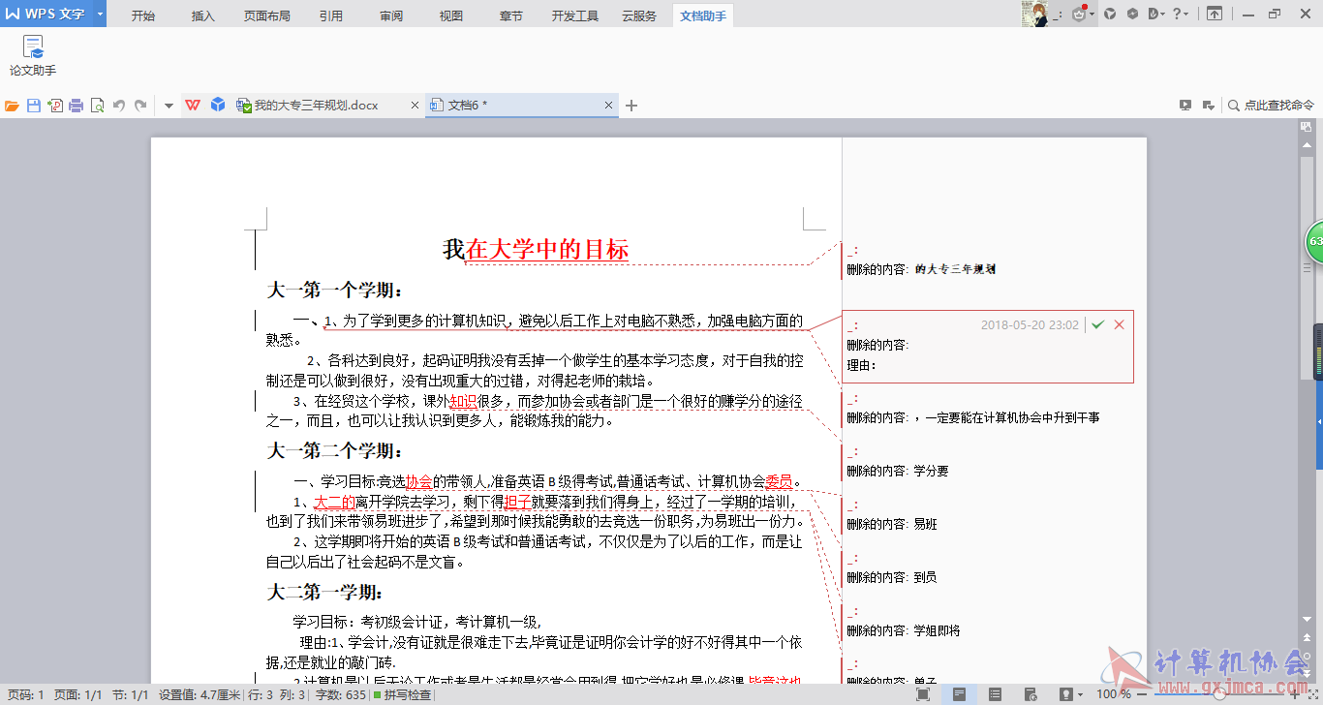Open the 章节 ribbon tab
The image size is (1323, 705).
(511, 15)
